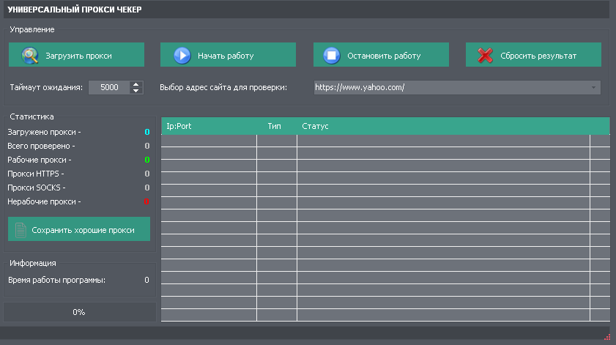Click the green Рабочие прокси counter value
This screenshot has width=616, height=345.
coord(146,160)
